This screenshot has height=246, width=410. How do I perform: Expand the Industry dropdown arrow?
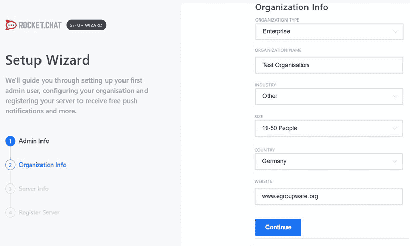pyautogui.click(x=395, y=96)
